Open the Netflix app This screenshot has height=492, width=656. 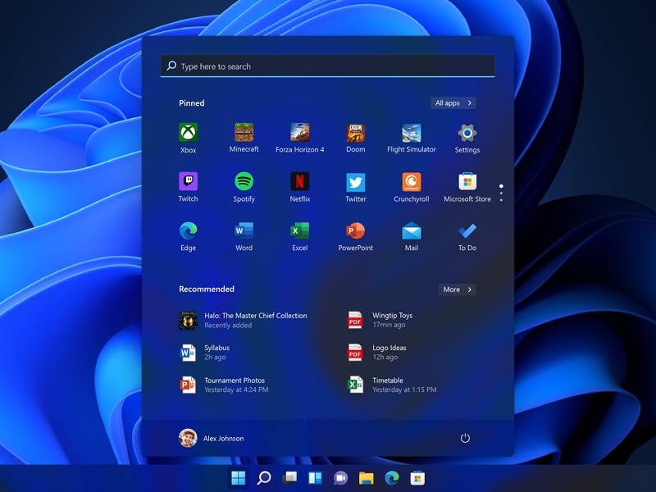tap(300, 187)
